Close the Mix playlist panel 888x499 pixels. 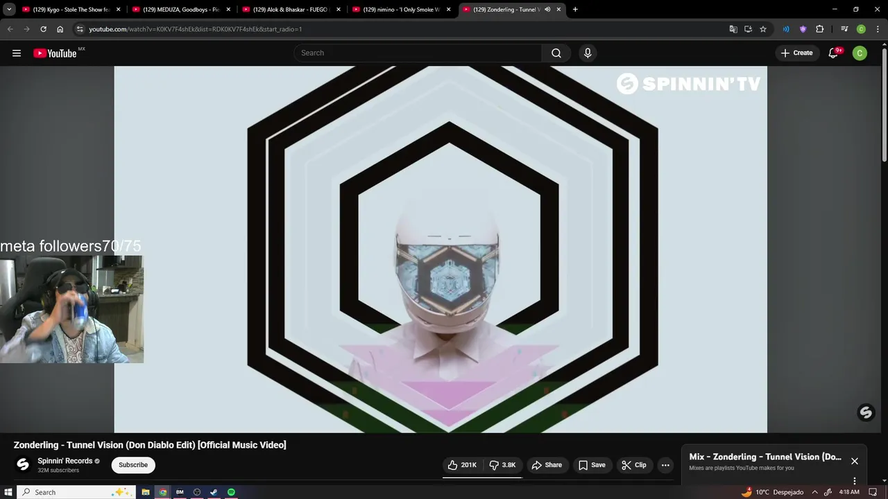coord(855,461)
